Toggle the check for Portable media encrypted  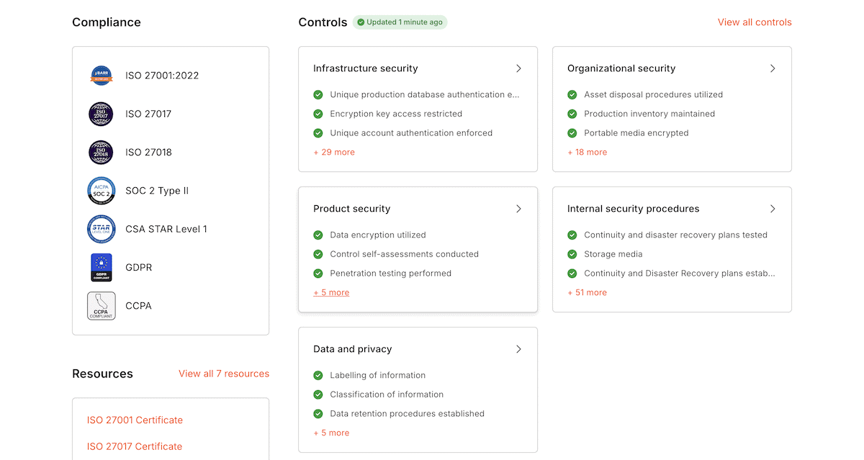point(572,133)
